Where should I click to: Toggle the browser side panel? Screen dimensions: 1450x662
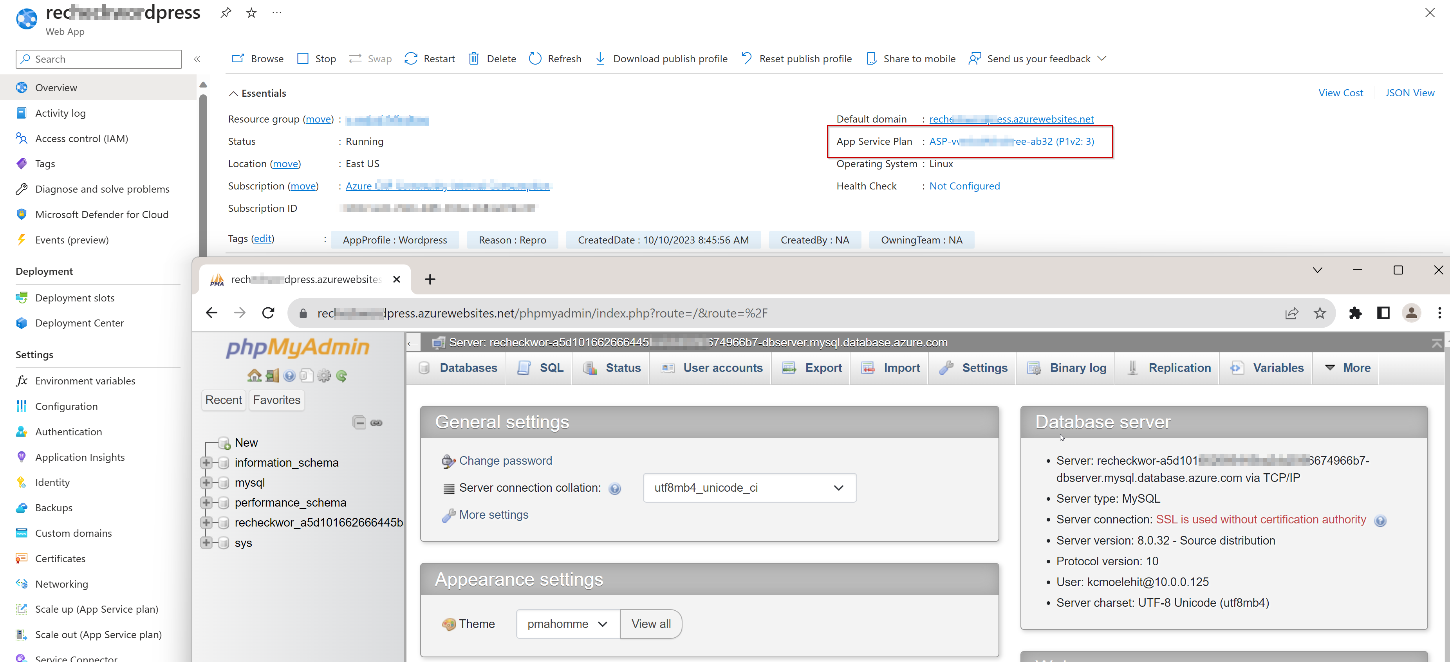point(1383,313)
